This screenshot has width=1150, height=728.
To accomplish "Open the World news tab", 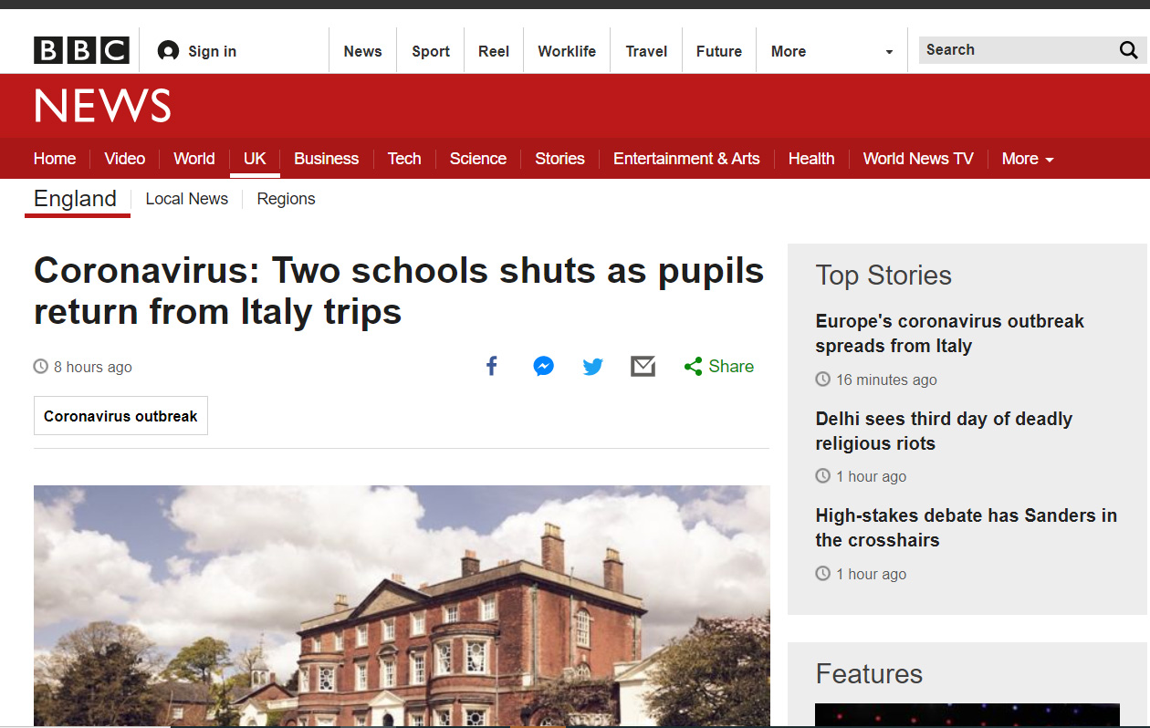I will [x=194, y=159].
